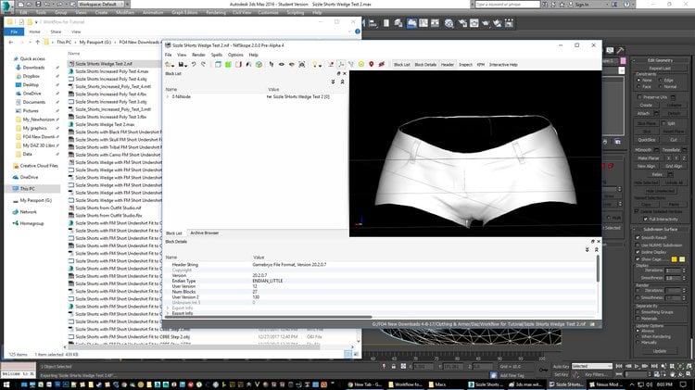
Task: Toggle the axes display icon in NifSkope
Action: pyautogui.click(x=341, y=65)
